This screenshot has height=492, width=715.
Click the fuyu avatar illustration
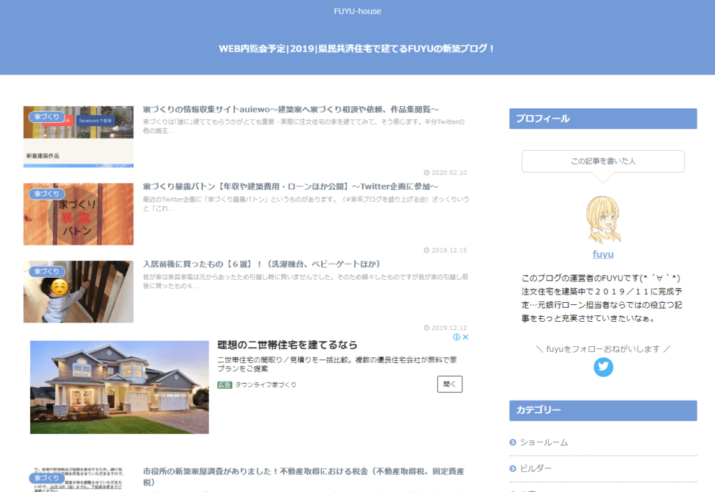click(x=603, y=220)
